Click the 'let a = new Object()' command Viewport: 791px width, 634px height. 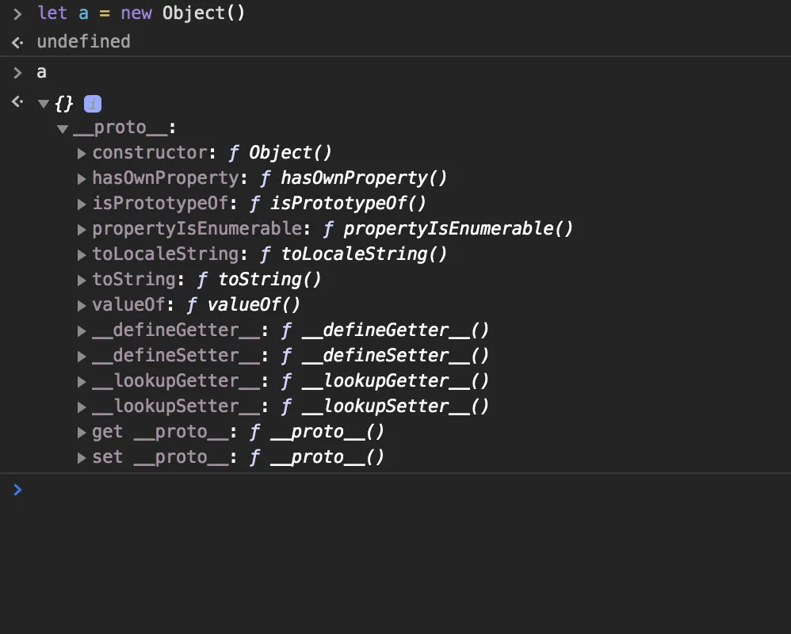(x=141, y=13)
